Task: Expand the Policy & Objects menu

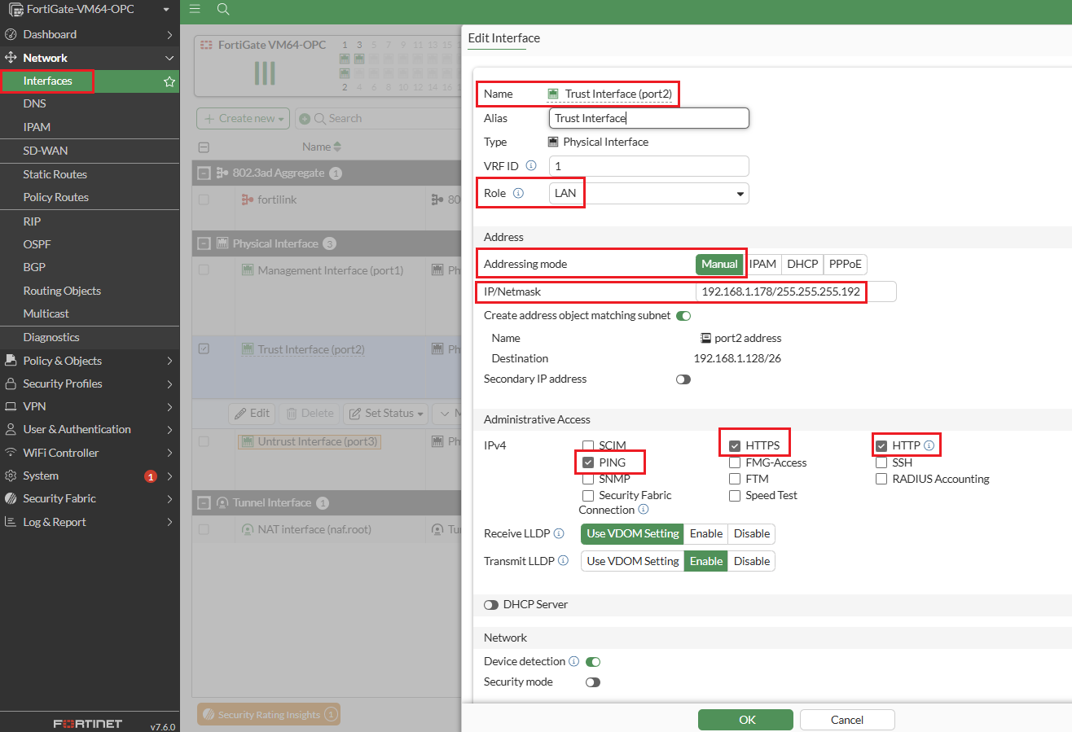Action: [x=90, y=361]
